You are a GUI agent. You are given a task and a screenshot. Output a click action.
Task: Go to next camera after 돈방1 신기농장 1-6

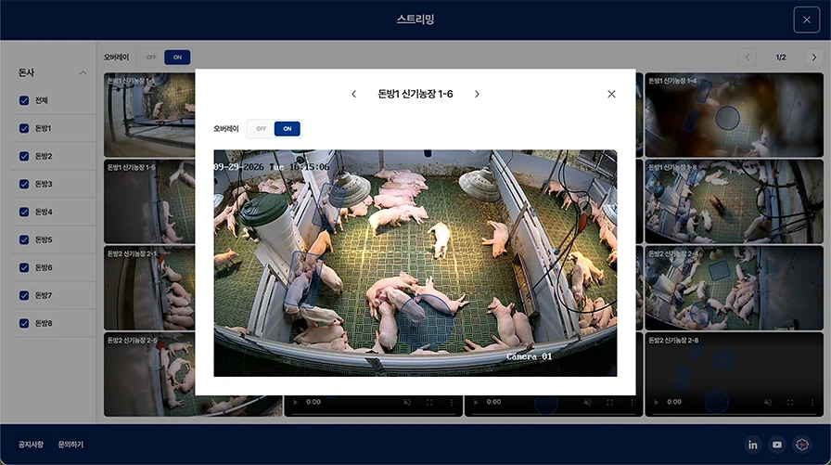(x=477, y=94)
